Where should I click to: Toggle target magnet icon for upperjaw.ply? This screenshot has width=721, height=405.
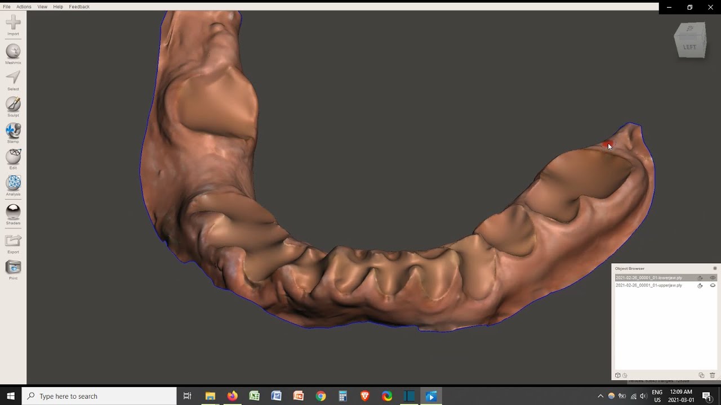(700, 286)
